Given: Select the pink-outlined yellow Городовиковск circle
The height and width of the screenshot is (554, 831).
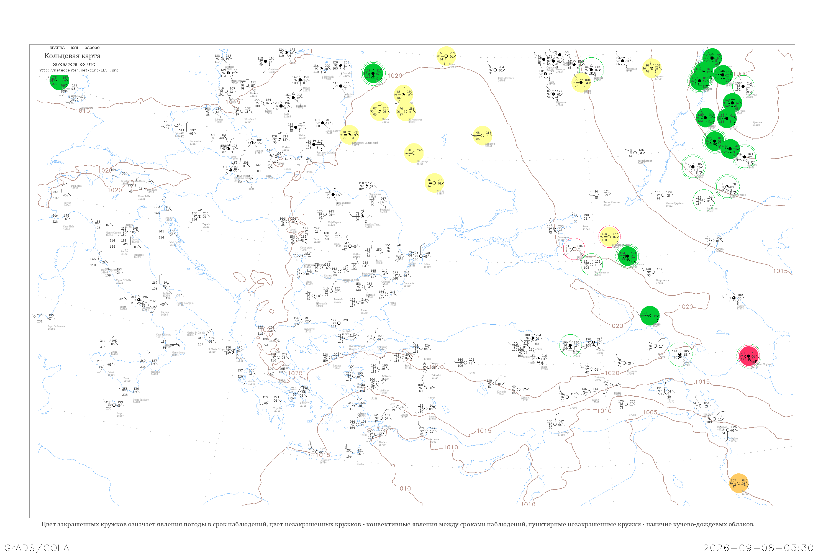Looking at the screenshot, I should point(609,237).
